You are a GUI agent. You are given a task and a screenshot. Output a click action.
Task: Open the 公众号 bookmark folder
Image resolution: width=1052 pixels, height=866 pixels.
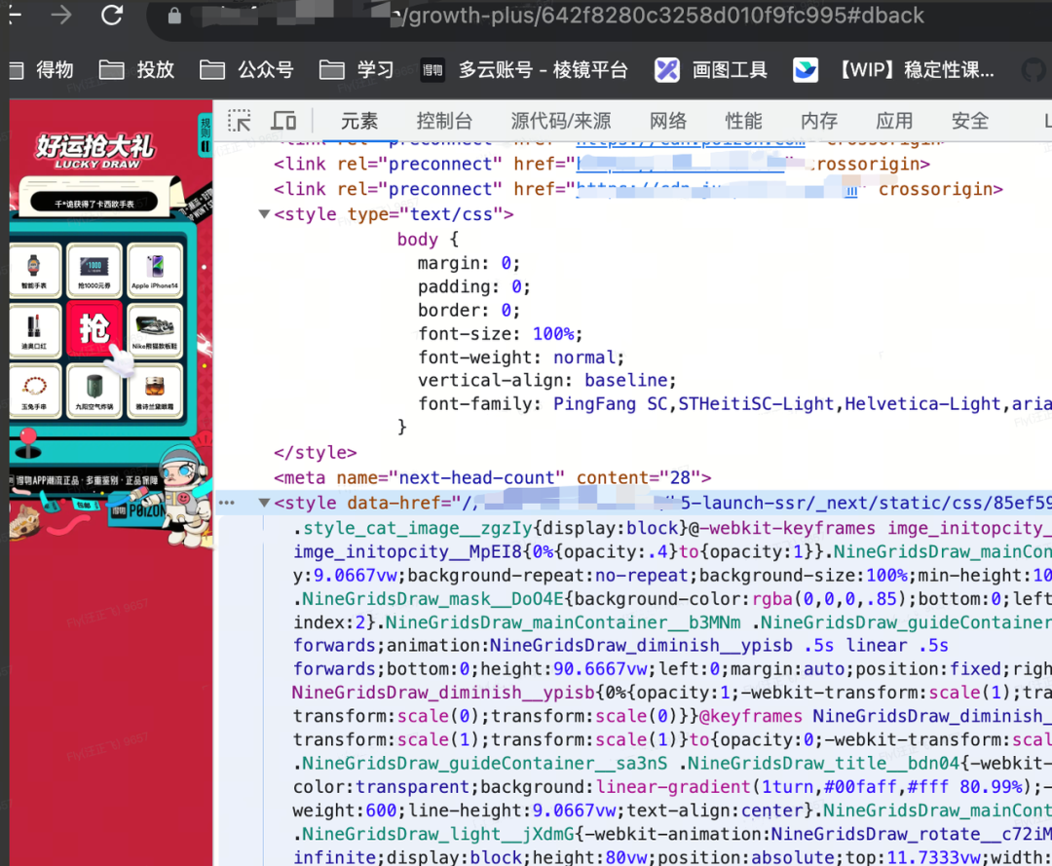pos(246,70)
